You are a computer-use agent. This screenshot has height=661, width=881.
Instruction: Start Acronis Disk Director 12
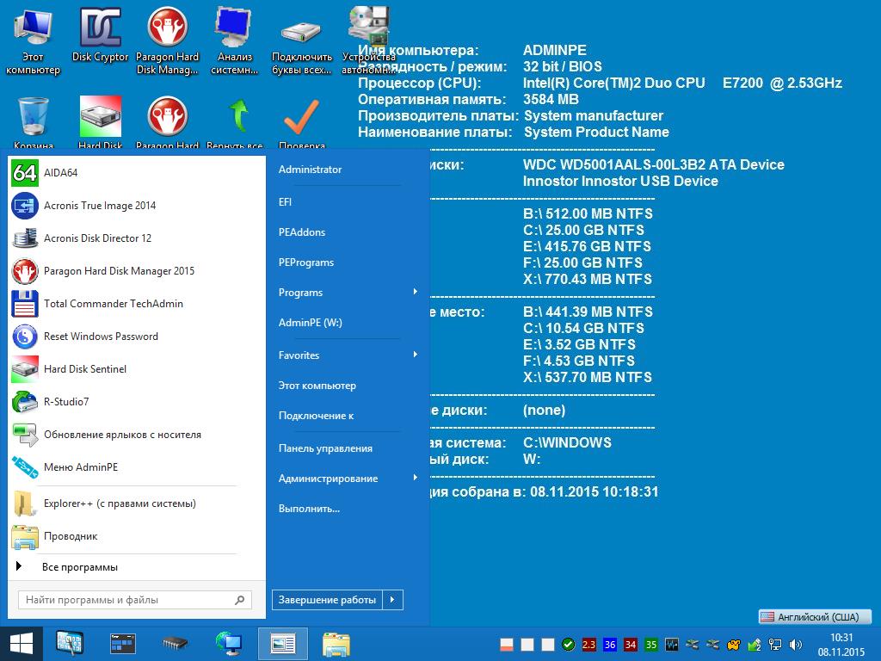click(137, 238)
